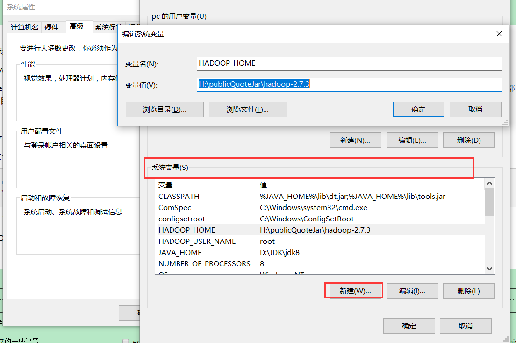The width and height of the screenshot is (516, 343).
Task: Switch to 系统保护 tab in 系统属性
Action: [106, 27]
